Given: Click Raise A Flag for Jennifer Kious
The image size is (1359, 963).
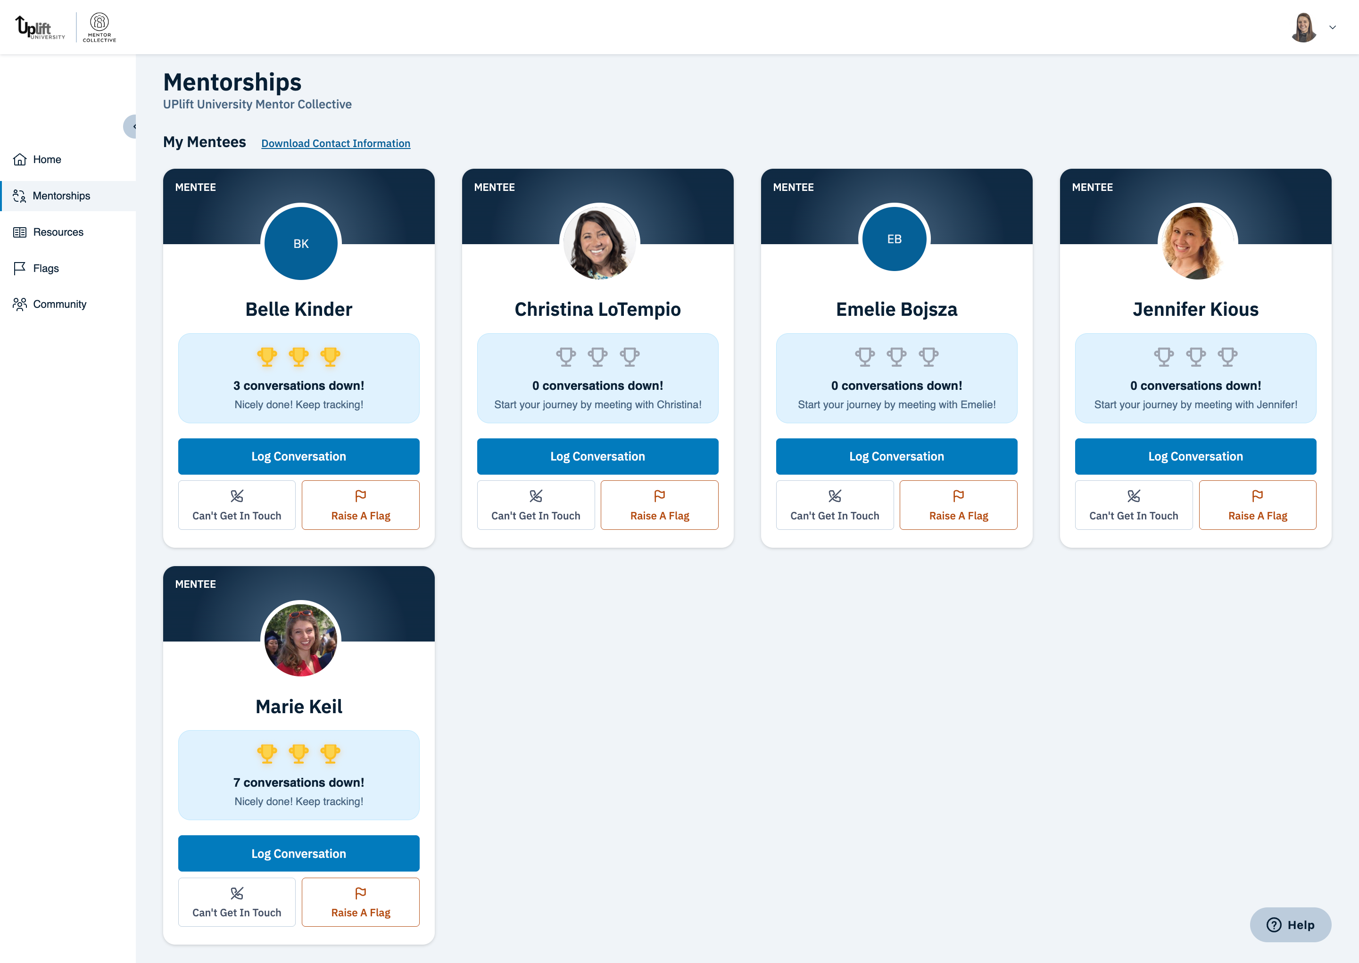Looking at the screenshot, I should [1258, 505].
